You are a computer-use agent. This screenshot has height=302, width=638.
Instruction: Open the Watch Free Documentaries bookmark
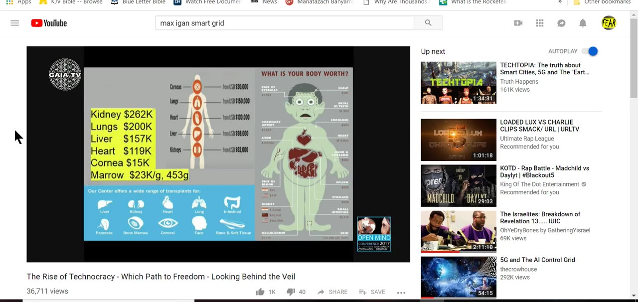point(207,2)
